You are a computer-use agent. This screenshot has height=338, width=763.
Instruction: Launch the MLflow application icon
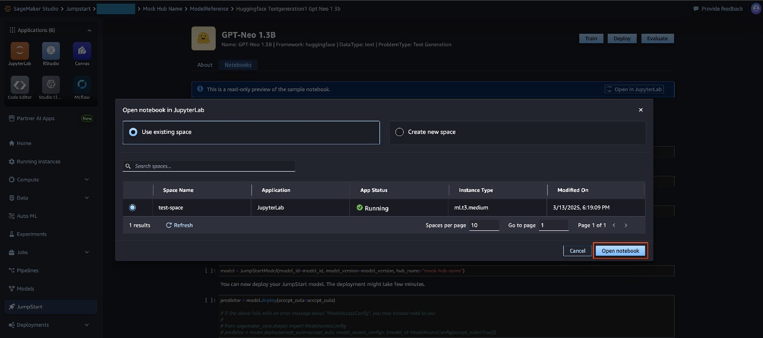tap(82, 85)
